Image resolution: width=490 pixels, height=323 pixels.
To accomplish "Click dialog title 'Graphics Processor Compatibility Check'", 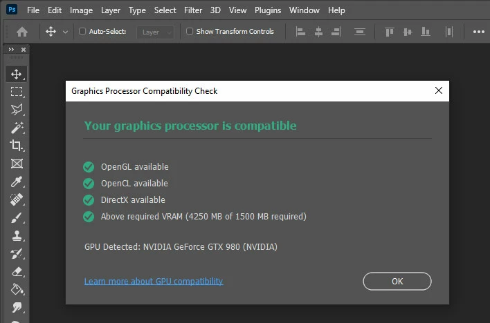I will pos(145,91).
